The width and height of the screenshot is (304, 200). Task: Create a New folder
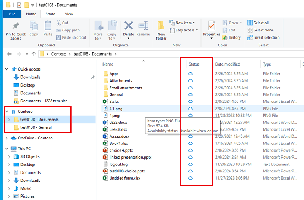[x=161, y=30]
